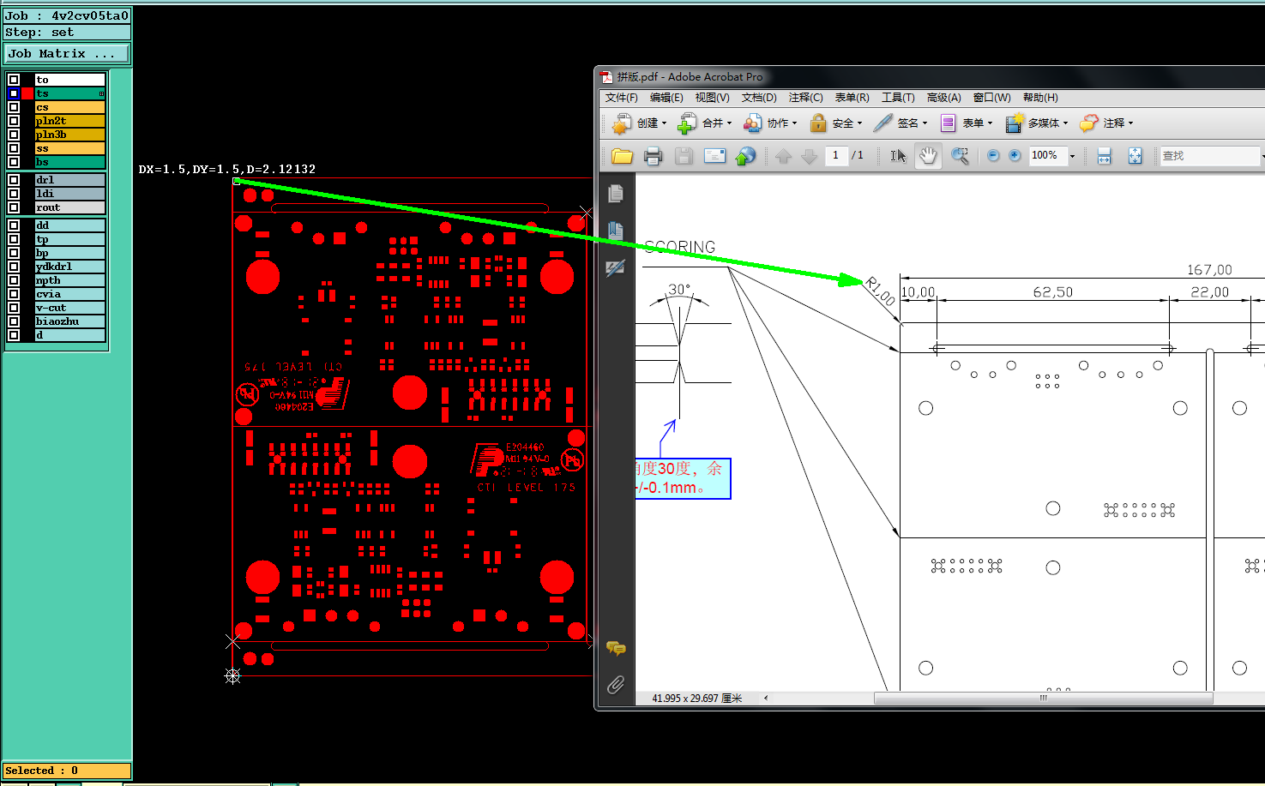
Task: Select the 'bs' layer row
Action: pyautogui.click(x=69, y=162)
